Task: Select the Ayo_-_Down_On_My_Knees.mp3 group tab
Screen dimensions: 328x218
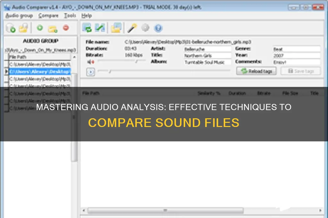Action: (x=41, y=50)
